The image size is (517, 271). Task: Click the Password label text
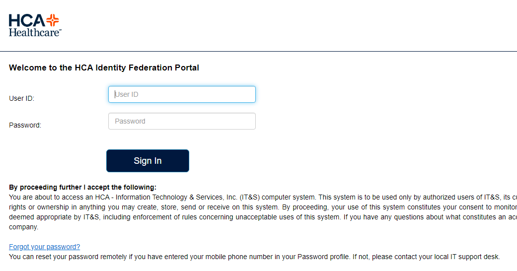tap(25, 125)
